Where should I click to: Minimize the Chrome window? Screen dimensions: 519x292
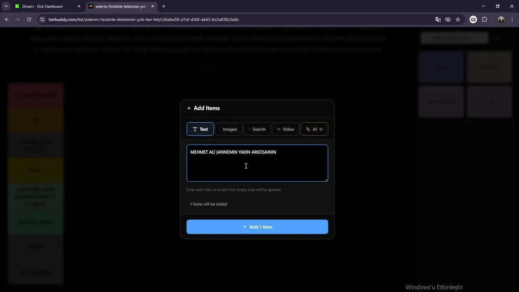[x=483, y=6]
